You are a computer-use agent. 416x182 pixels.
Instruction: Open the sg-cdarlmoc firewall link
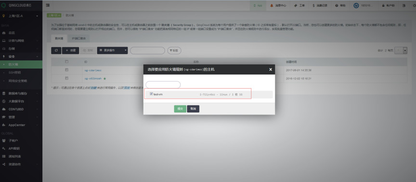[93, 70]
